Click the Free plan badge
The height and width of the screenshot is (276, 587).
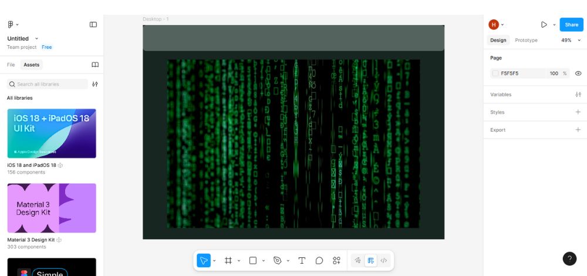tap(47, 47)
